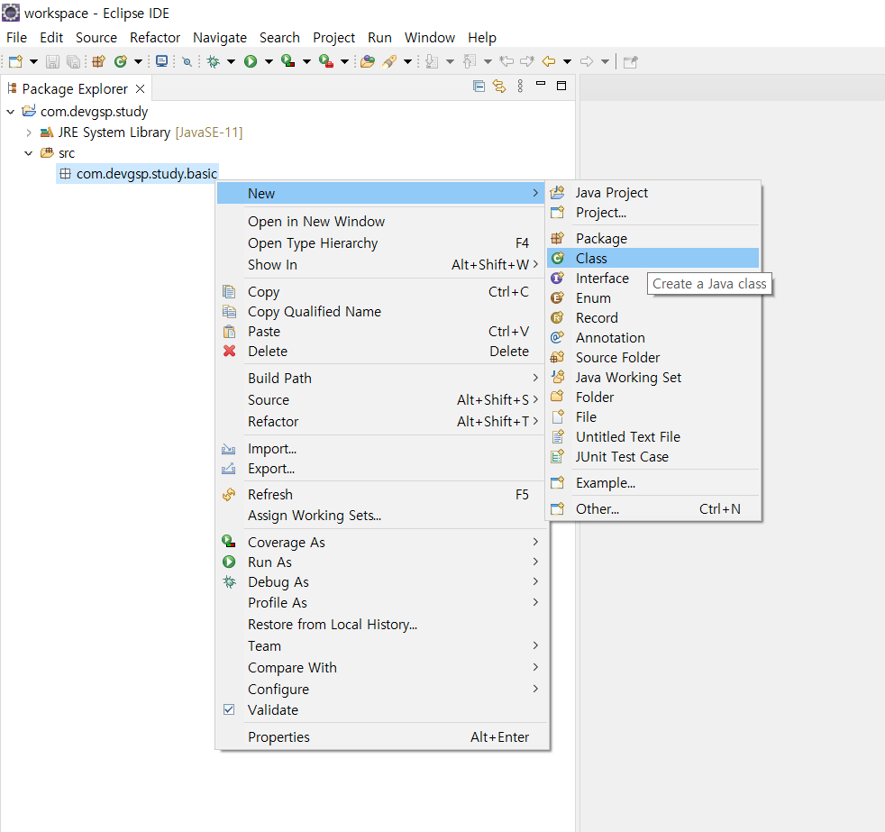Choose Package in the New submenu
The width and height of the screenshot is (885, 832).
[653, 239]
